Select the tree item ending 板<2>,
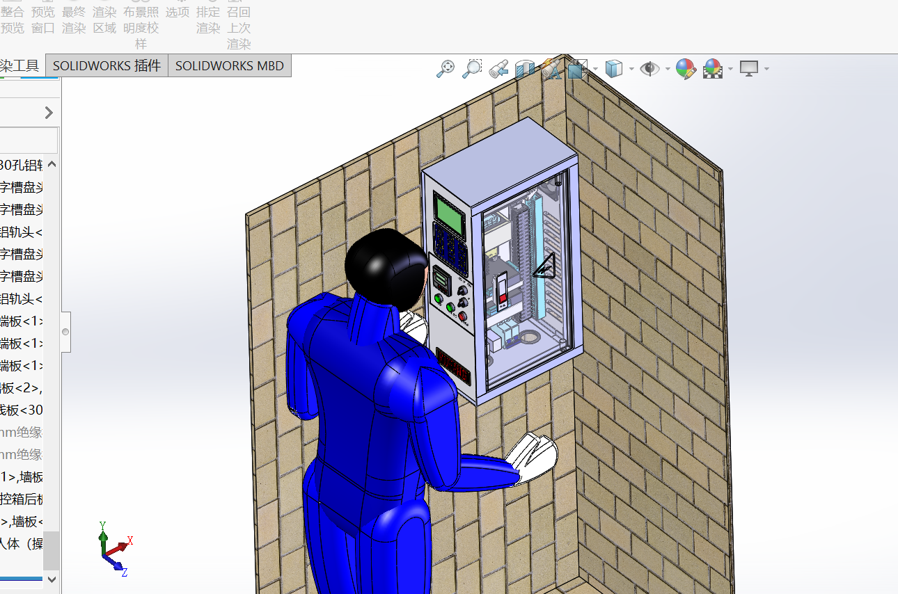The height and width of the screenshot is (594, 898). (22, 387)
